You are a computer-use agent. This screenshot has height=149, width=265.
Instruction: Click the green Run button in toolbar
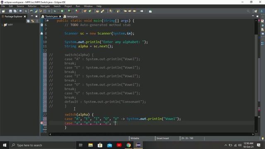point(62,11)
